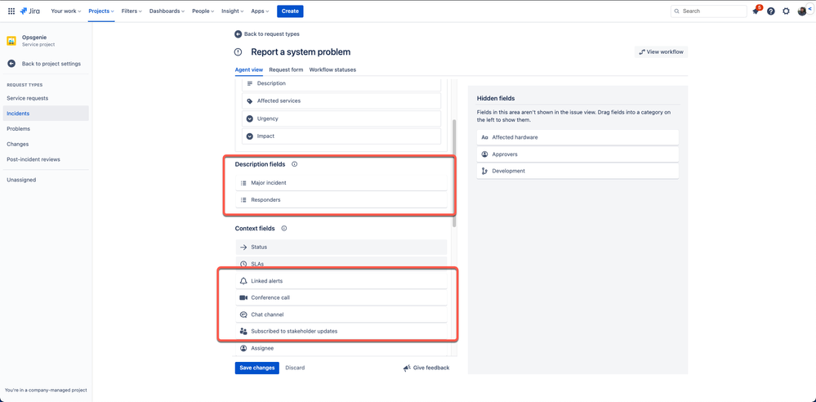Select Incidents in the sidebar
Image resolution: width=816 pixels, height=402 pixels.
(x=46, y=113)
